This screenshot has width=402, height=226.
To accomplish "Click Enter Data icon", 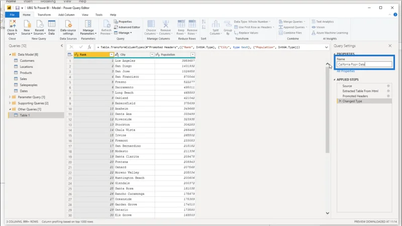I will (x=52, y=24).
